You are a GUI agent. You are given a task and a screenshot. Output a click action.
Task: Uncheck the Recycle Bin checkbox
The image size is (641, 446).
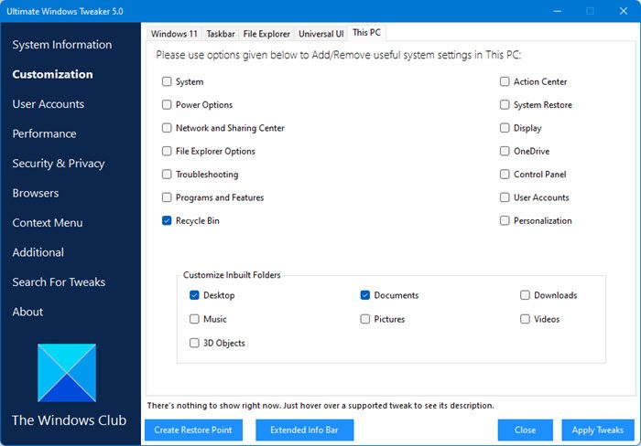pos(167,221)
